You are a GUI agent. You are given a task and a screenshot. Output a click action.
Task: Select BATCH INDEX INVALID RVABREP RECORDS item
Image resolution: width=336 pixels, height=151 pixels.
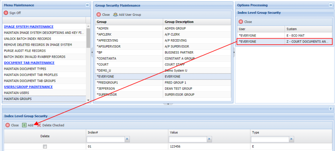click(44, 57)
